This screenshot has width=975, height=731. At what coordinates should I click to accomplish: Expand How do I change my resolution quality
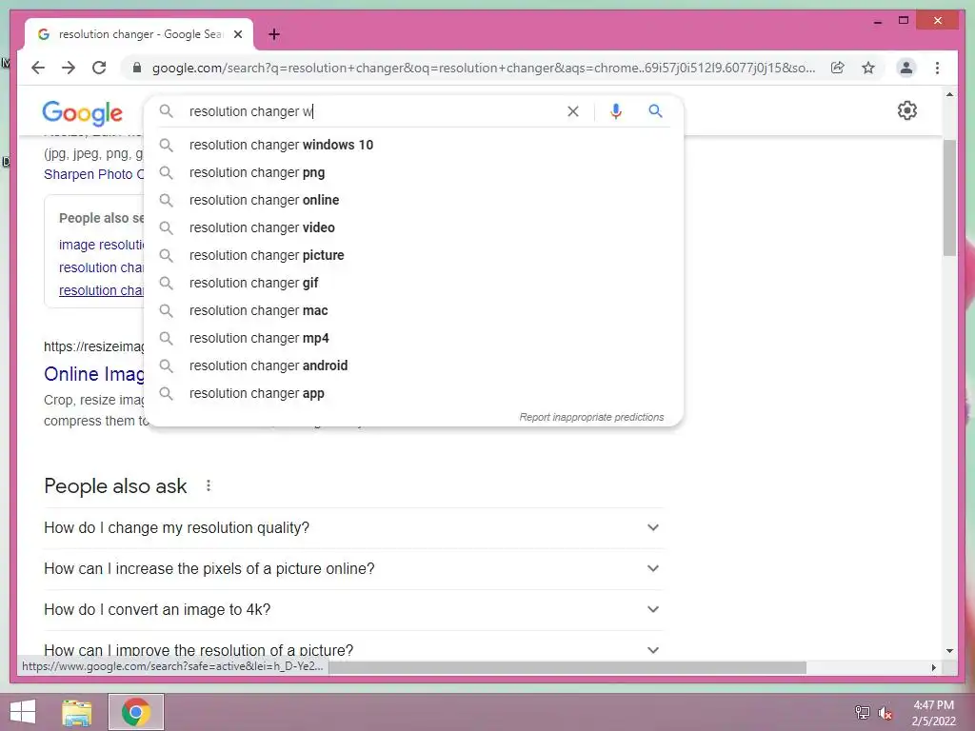pos(353,527)
